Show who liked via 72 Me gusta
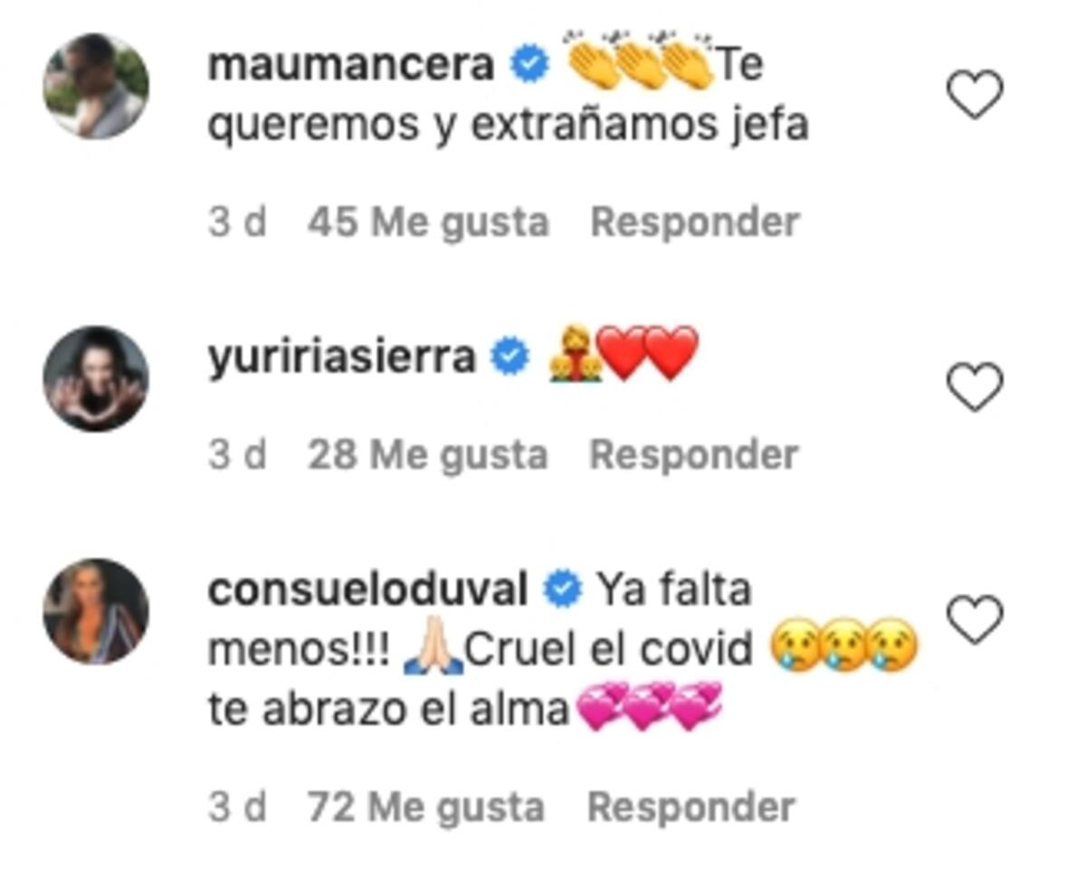 click(426, 808)
